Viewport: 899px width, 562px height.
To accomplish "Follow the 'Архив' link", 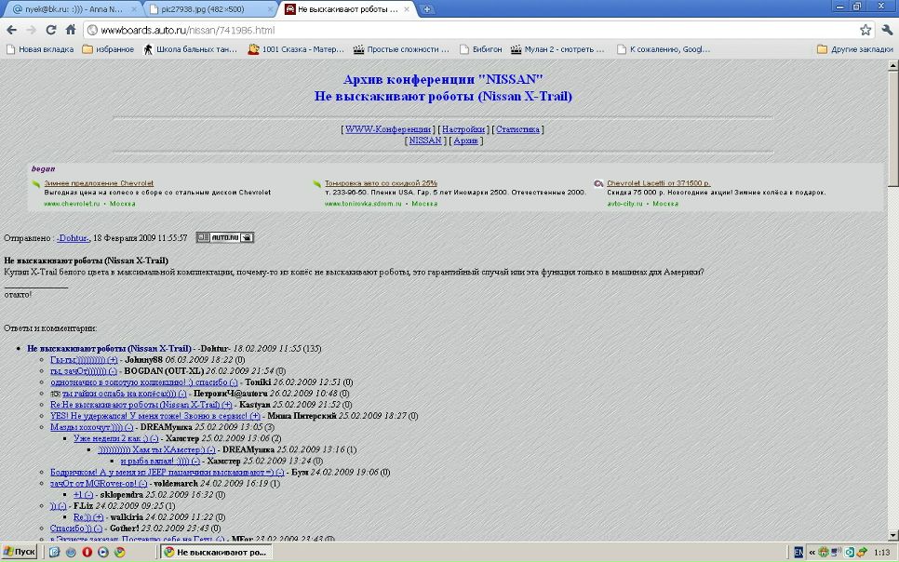I will [465, 140].
